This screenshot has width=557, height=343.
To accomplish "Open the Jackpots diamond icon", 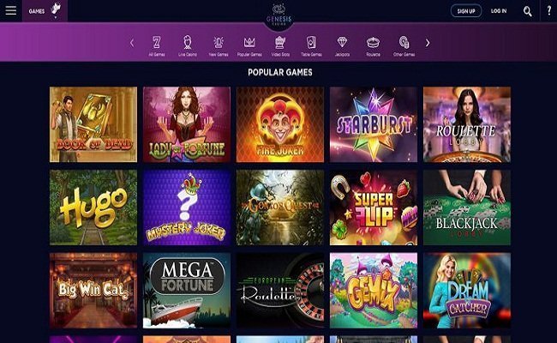I will point(342,42).
